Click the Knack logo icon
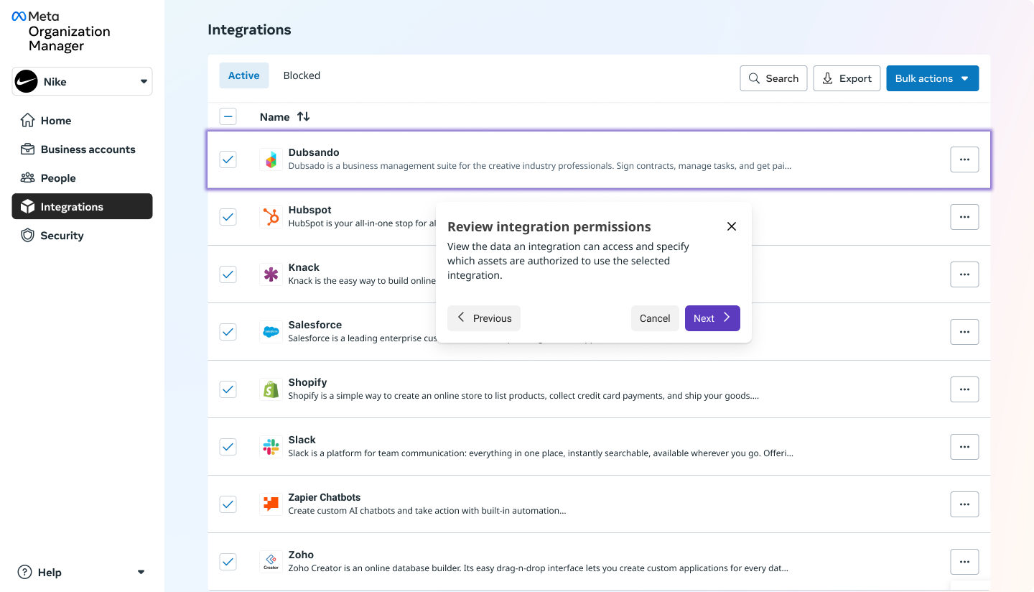Viewport: 1034px width, 592px height. coord(271,274)
